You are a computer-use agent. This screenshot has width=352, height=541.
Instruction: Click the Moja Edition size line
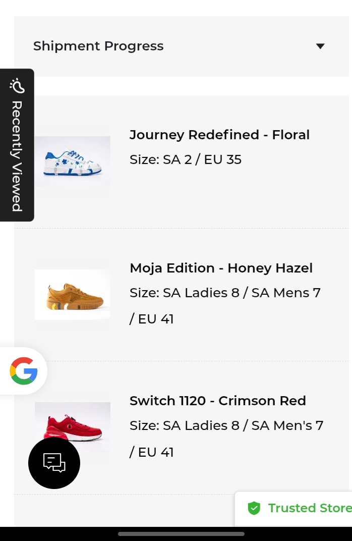(225, 293)
